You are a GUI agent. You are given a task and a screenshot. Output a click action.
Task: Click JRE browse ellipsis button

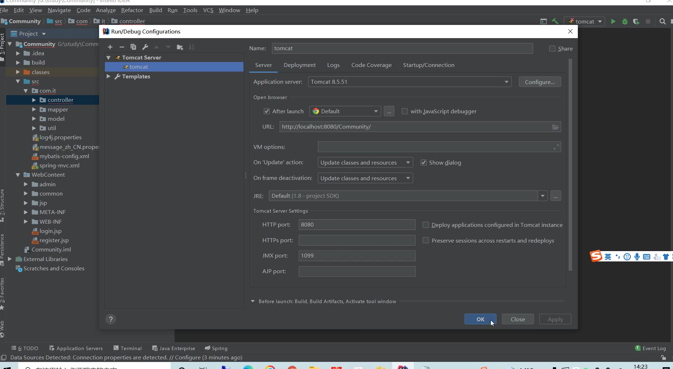(x=555, y=196)
